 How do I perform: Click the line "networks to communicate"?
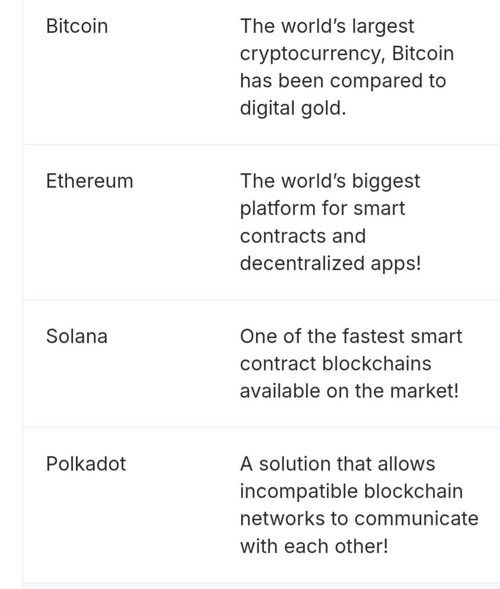pyautogui.click(x=359, y=519)
